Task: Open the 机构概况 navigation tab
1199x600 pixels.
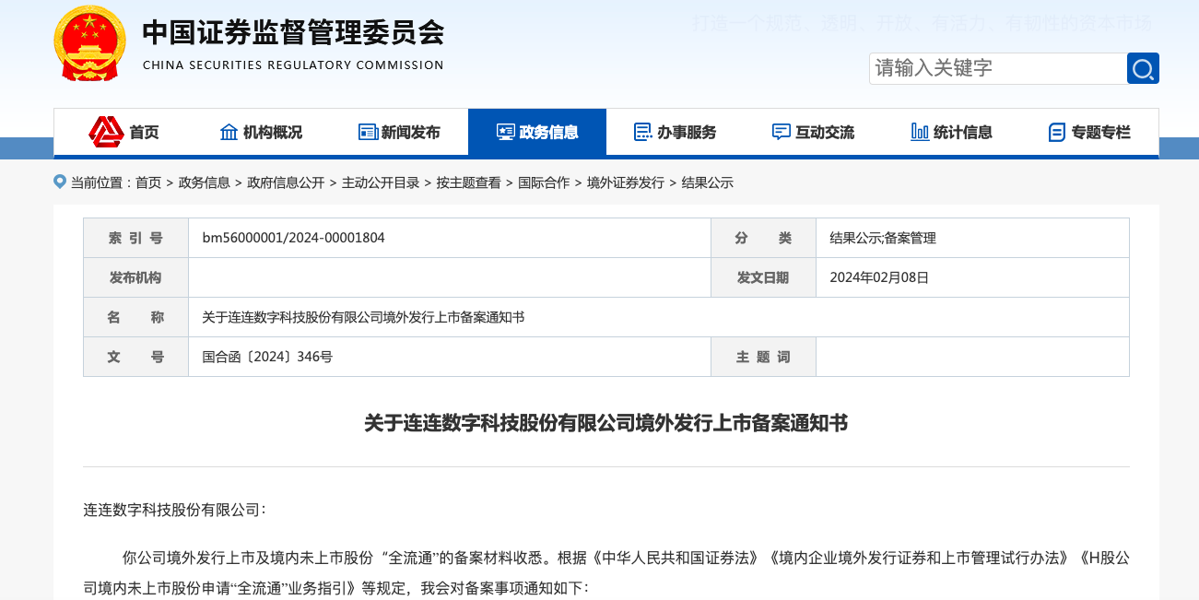Action: tap(261, 132)
